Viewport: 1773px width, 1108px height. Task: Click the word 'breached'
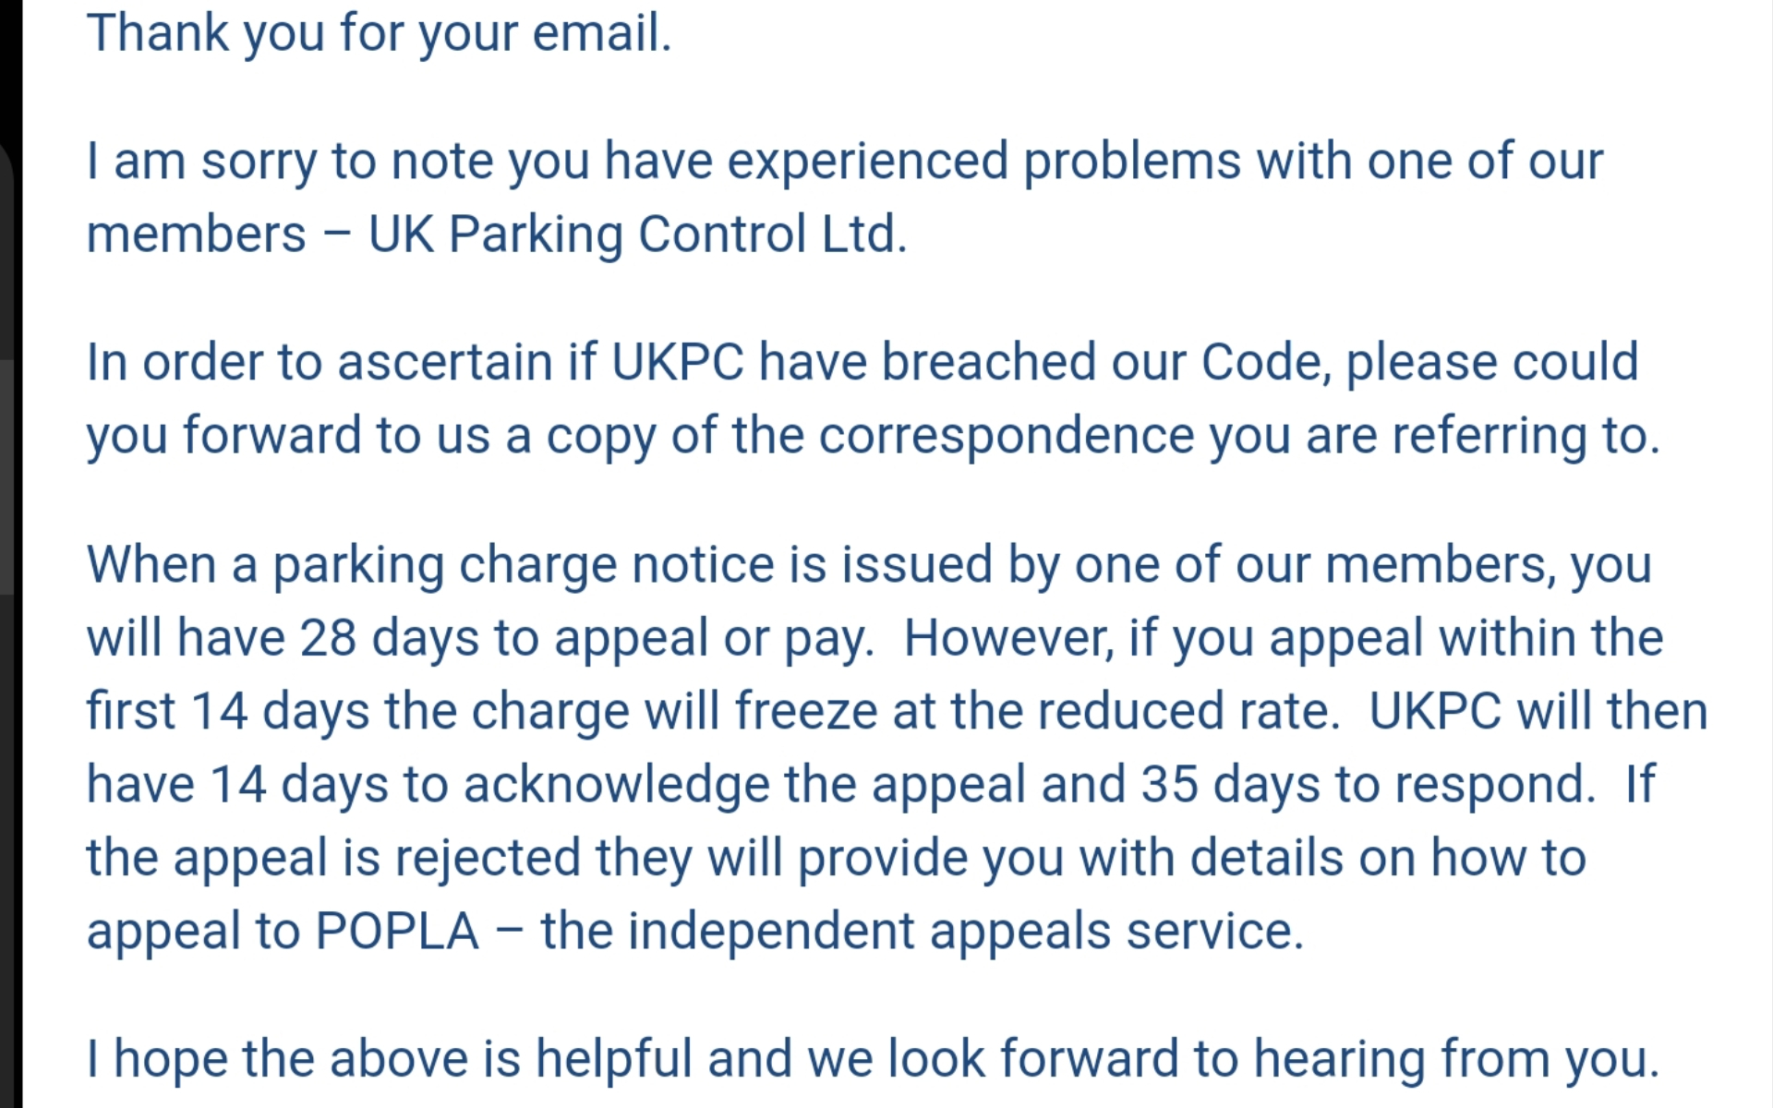point(988,362)
